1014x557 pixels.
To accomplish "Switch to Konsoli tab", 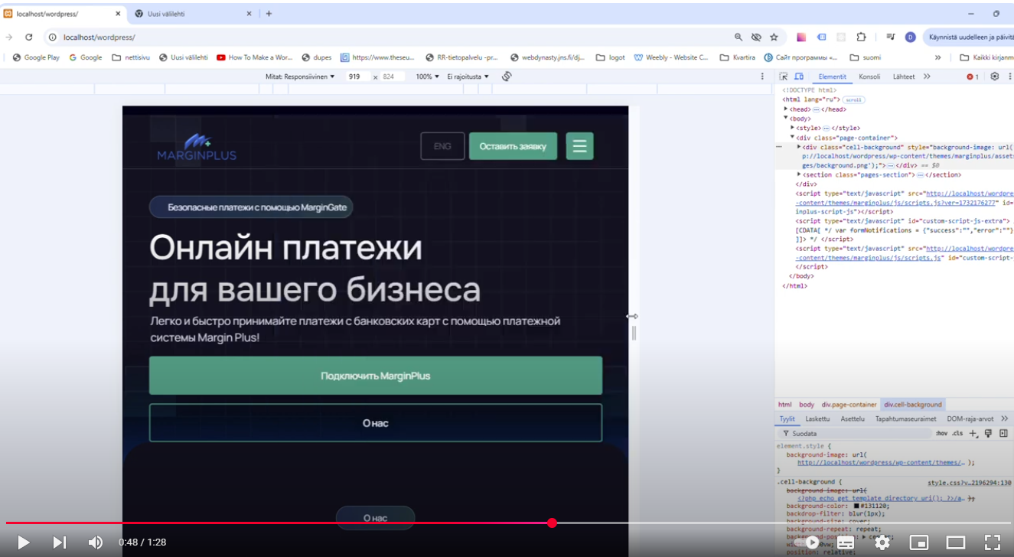I will tap(869, 77).
